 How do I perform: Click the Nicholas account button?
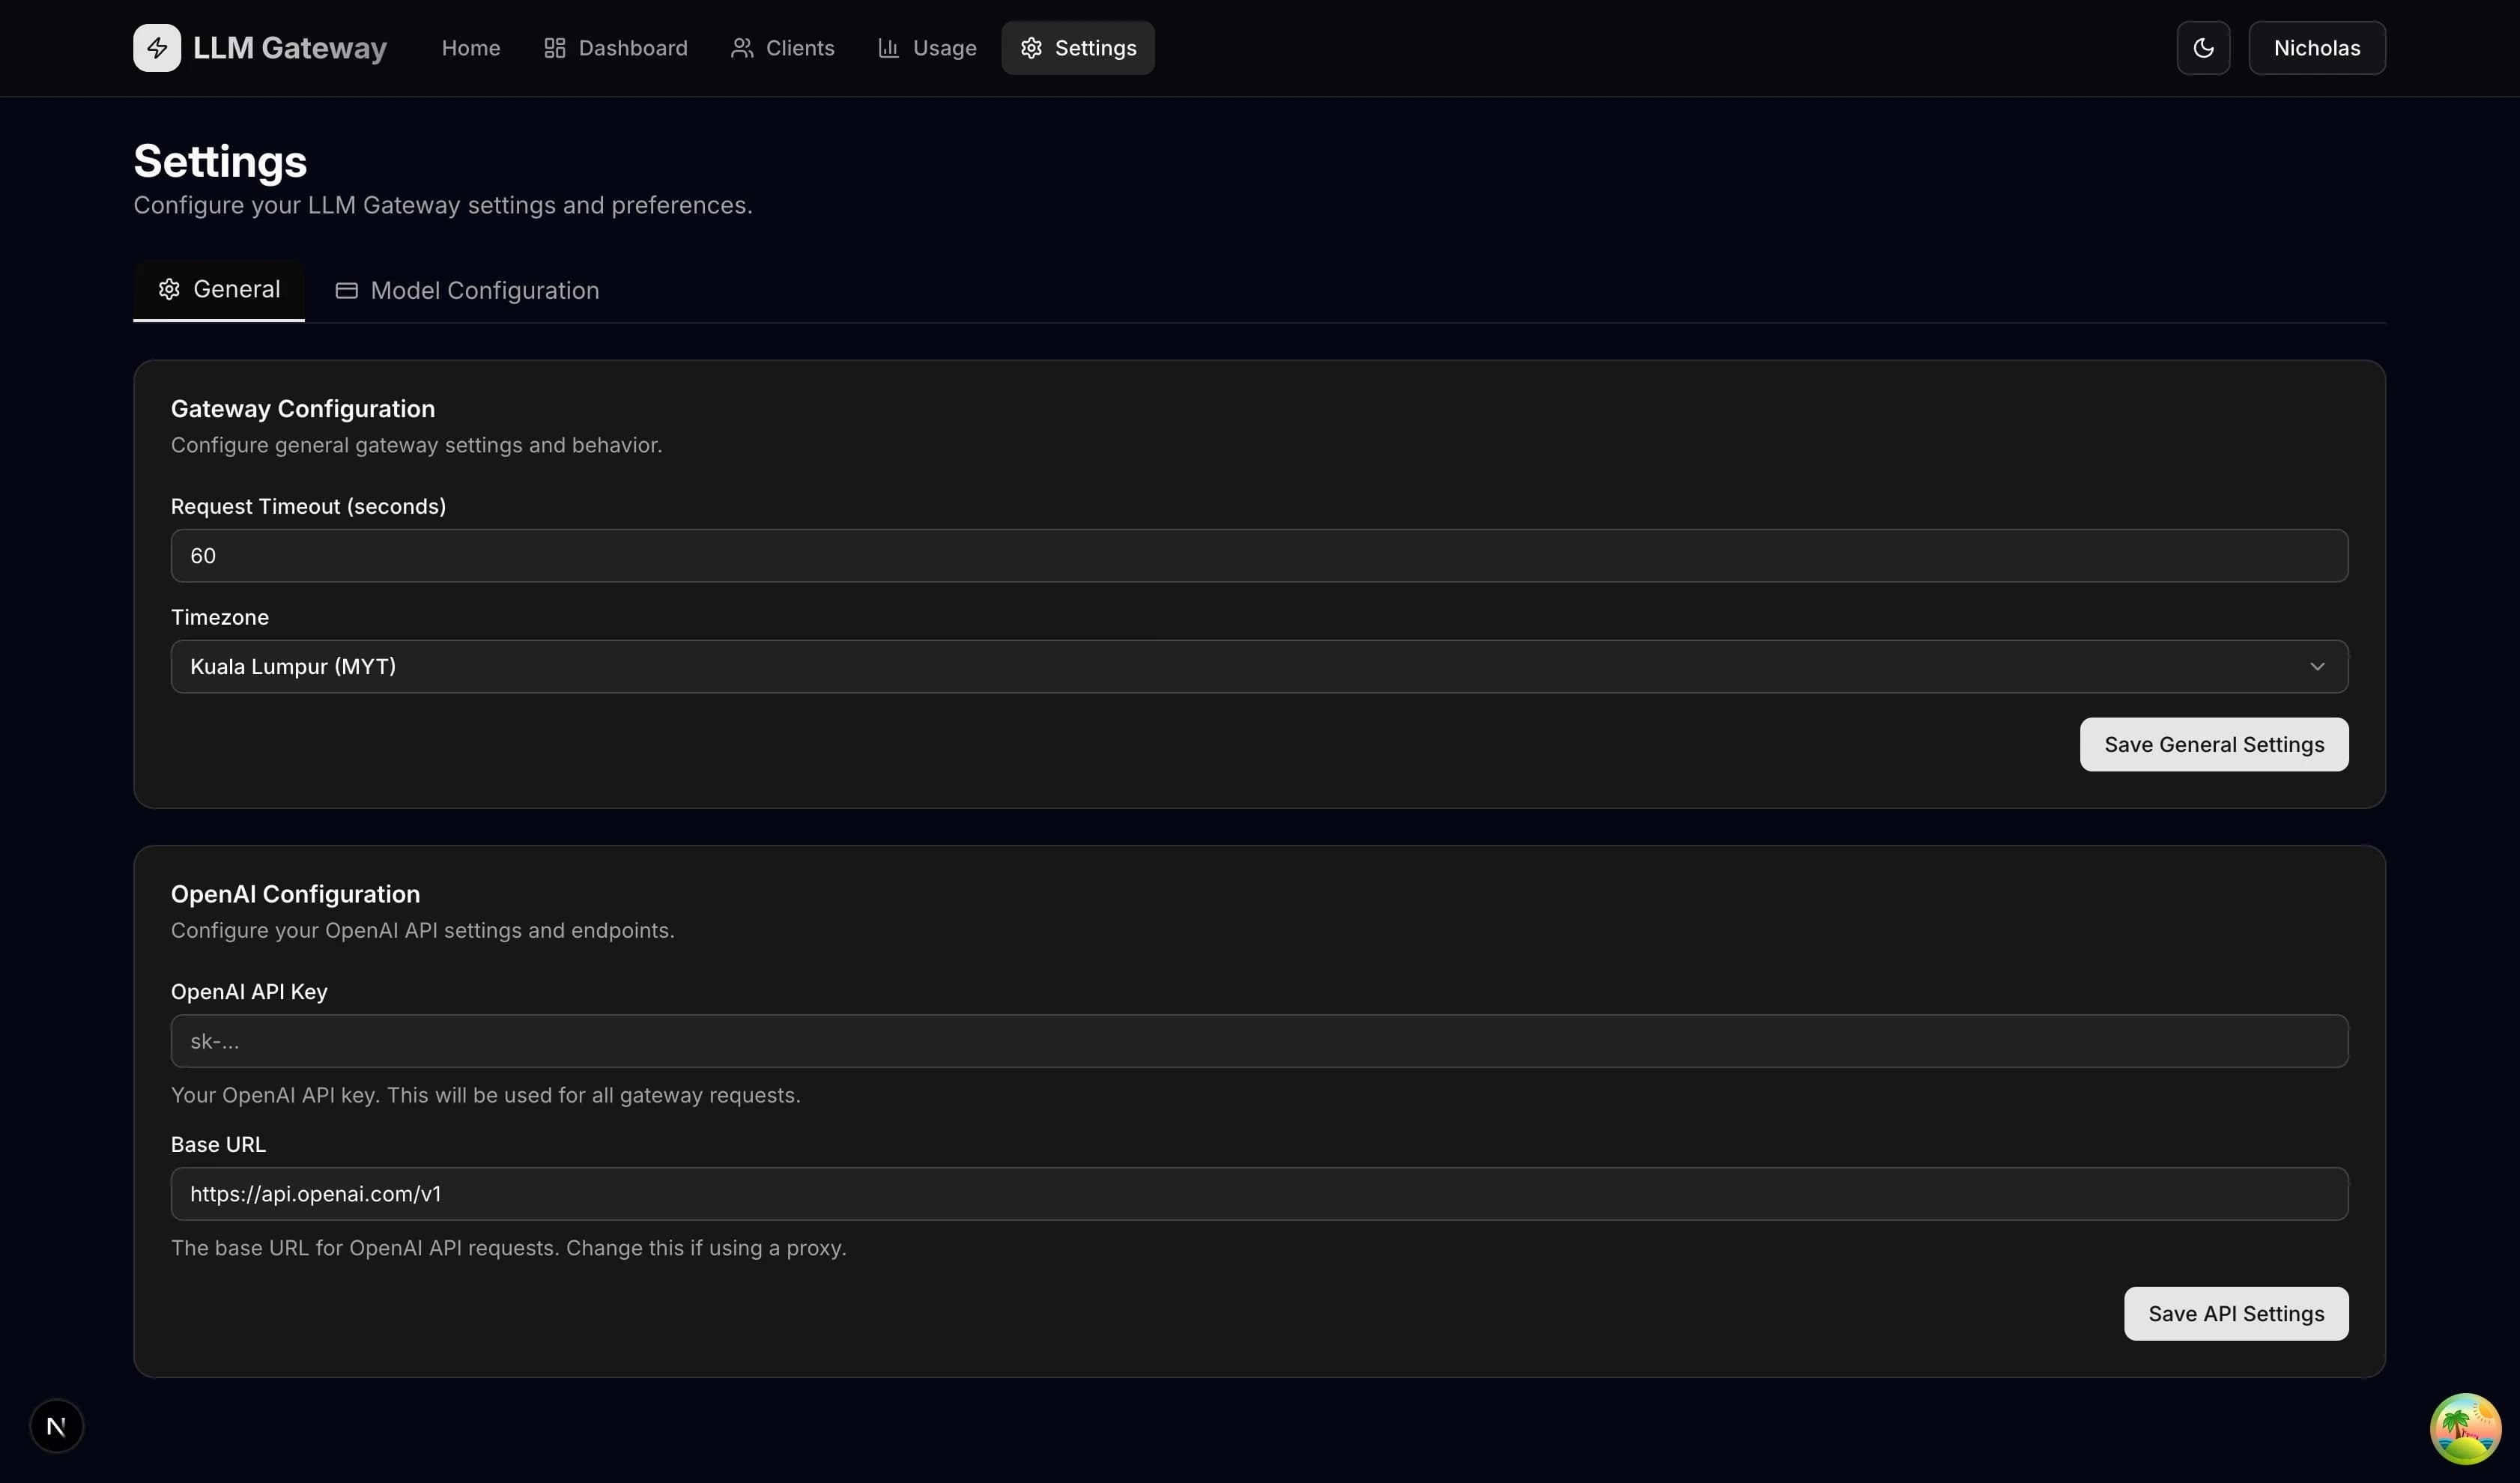point(2317,47)
